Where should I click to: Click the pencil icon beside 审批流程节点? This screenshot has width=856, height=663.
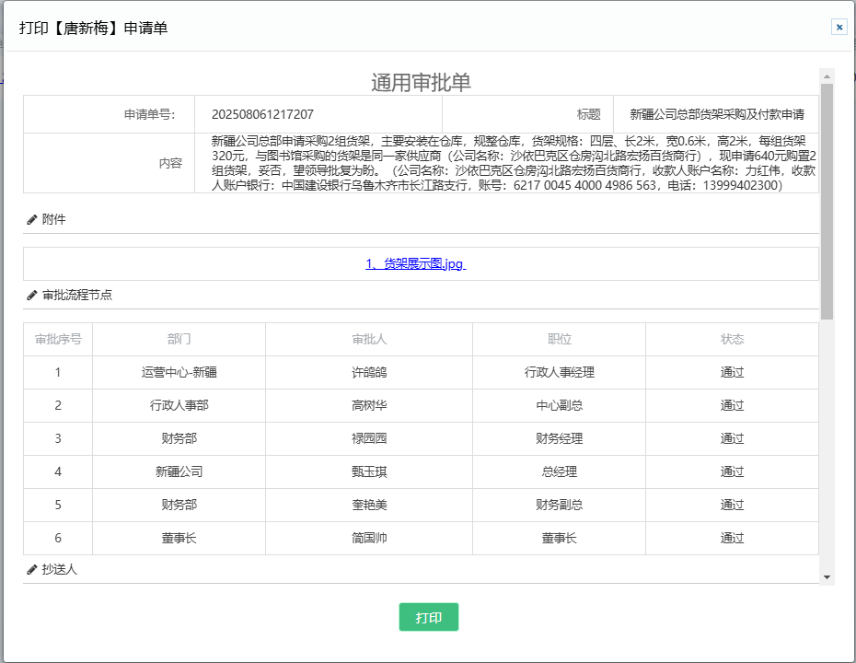click(x=32, y=296)
